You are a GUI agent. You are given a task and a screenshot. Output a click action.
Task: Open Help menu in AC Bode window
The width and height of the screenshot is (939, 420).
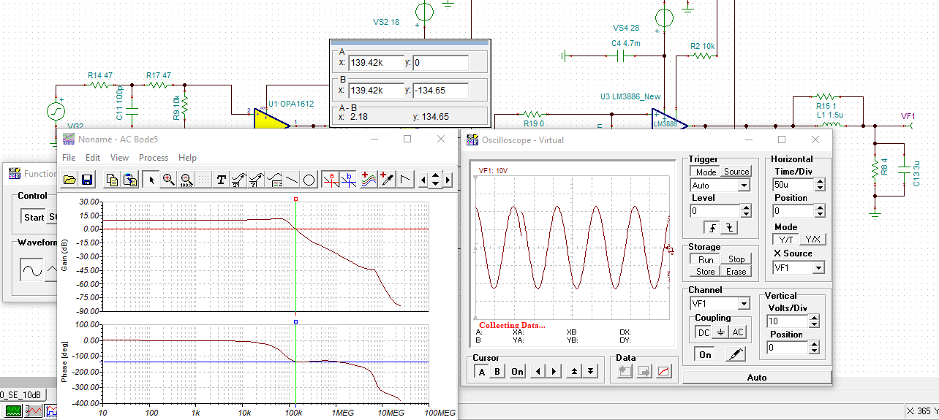pyautogui.click(x=187, y=158)
